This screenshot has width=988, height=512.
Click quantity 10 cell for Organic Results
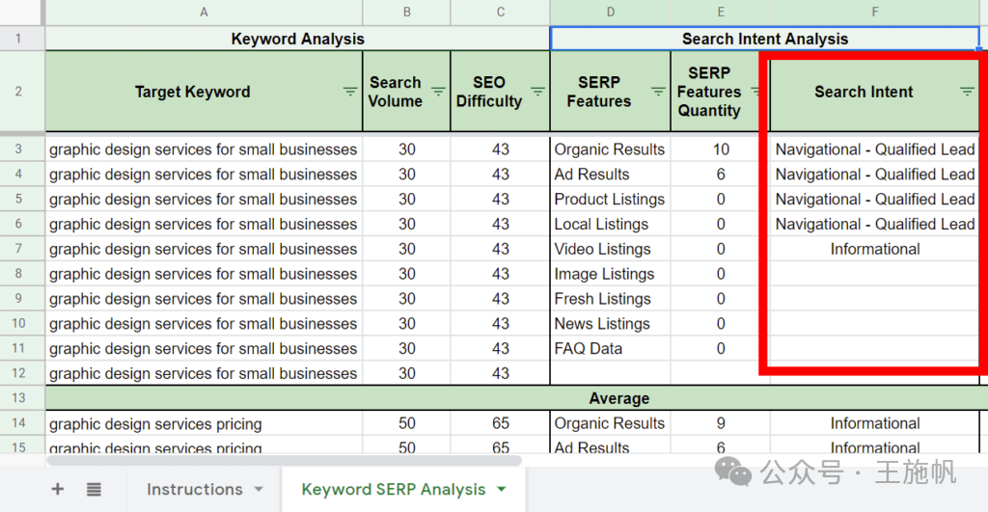(x=720, y=149)
